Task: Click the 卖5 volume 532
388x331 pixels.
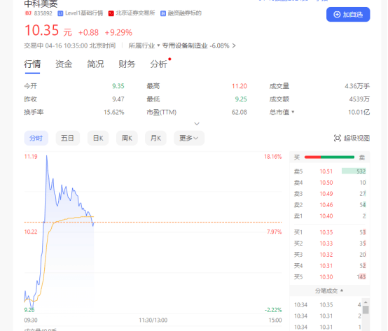Action: 361,171
